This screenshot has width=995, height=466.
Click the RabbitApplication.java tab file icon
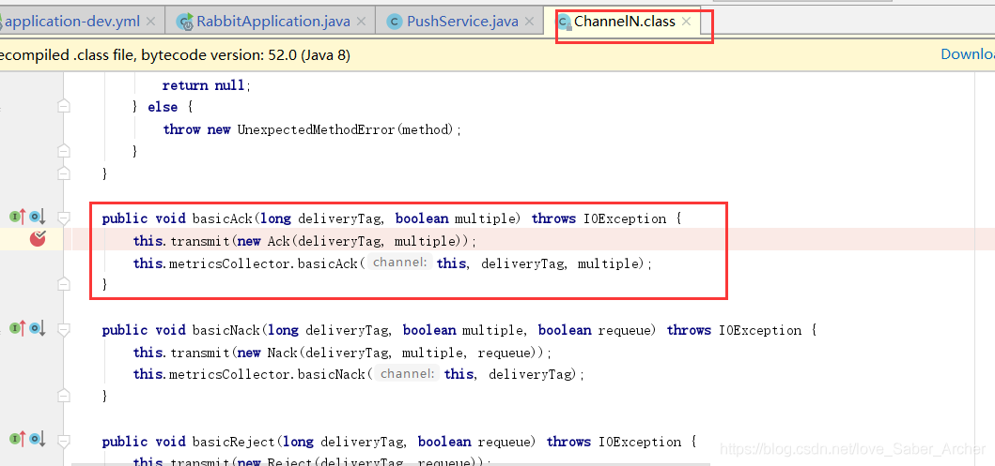pos(183,22)
